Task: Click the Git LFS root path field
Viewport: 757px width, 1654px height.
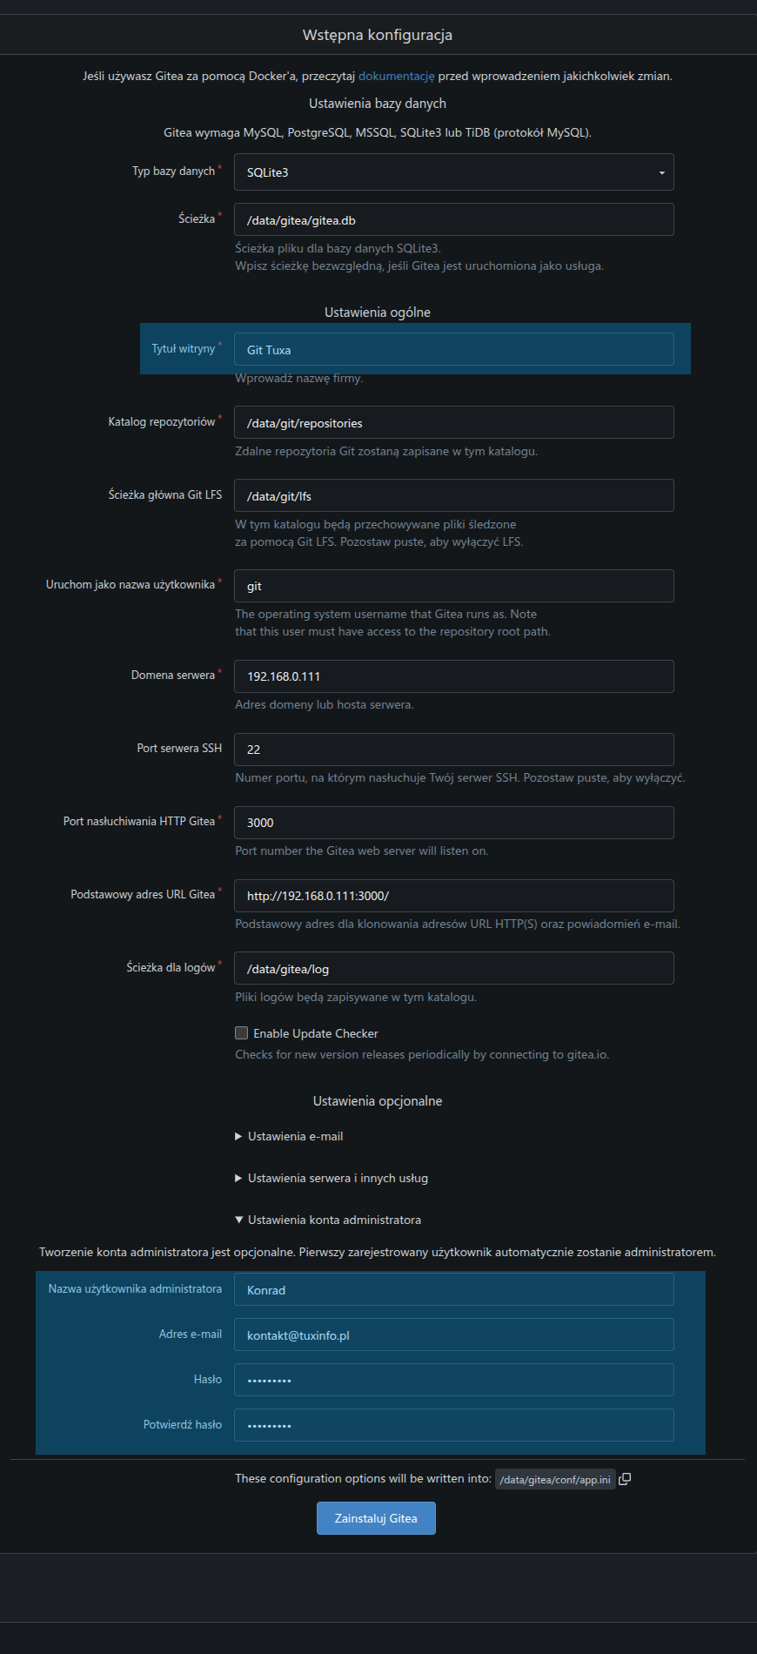Action: pyautogui.click(x=454, y=495)
